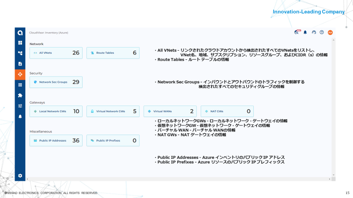Image resolution: width=353 pixels, height=198 pixels.
Task: Open the puzzle piece extensions icon in the sidebar
Action: coord(20,95)
